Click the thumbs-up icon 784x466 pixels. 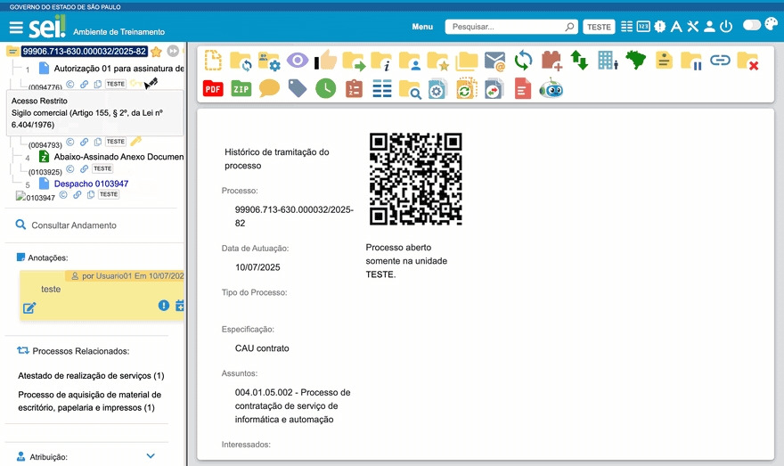pos(326,60)
